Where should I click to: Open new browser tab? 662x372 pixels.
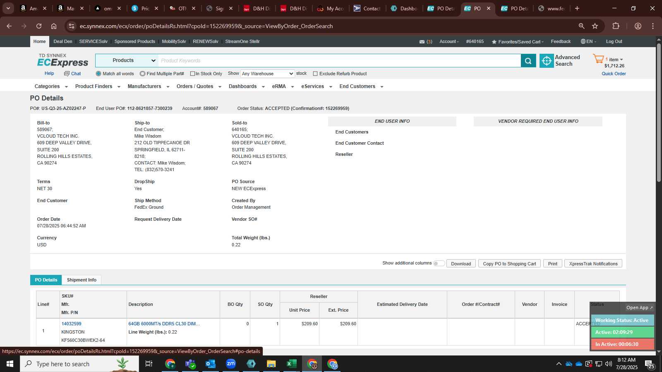click(577, 8)
